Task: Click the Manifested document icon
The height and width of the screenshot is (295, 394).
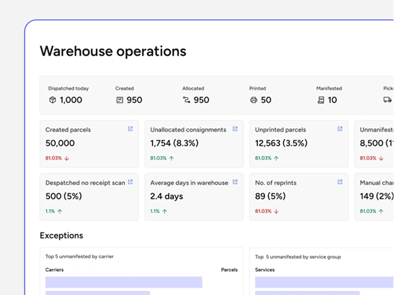Action: pos(321,100)
